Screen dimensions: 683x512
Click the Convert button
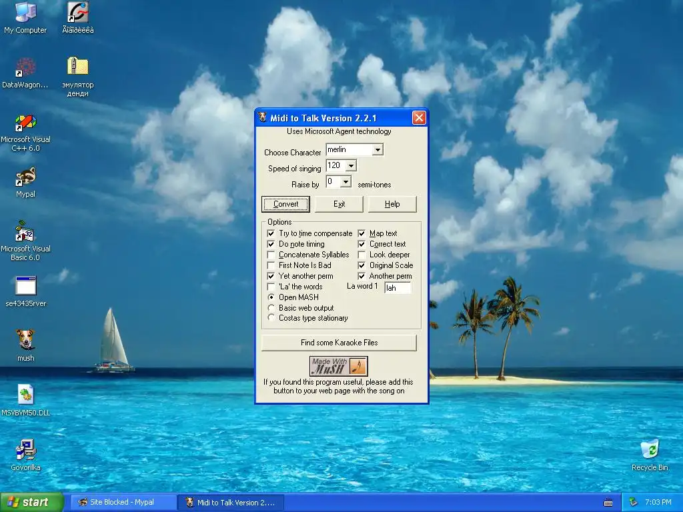285,204
